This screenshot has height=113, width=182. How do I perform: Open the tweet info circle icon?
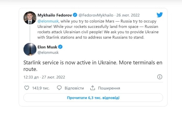[x=160, y=77]
